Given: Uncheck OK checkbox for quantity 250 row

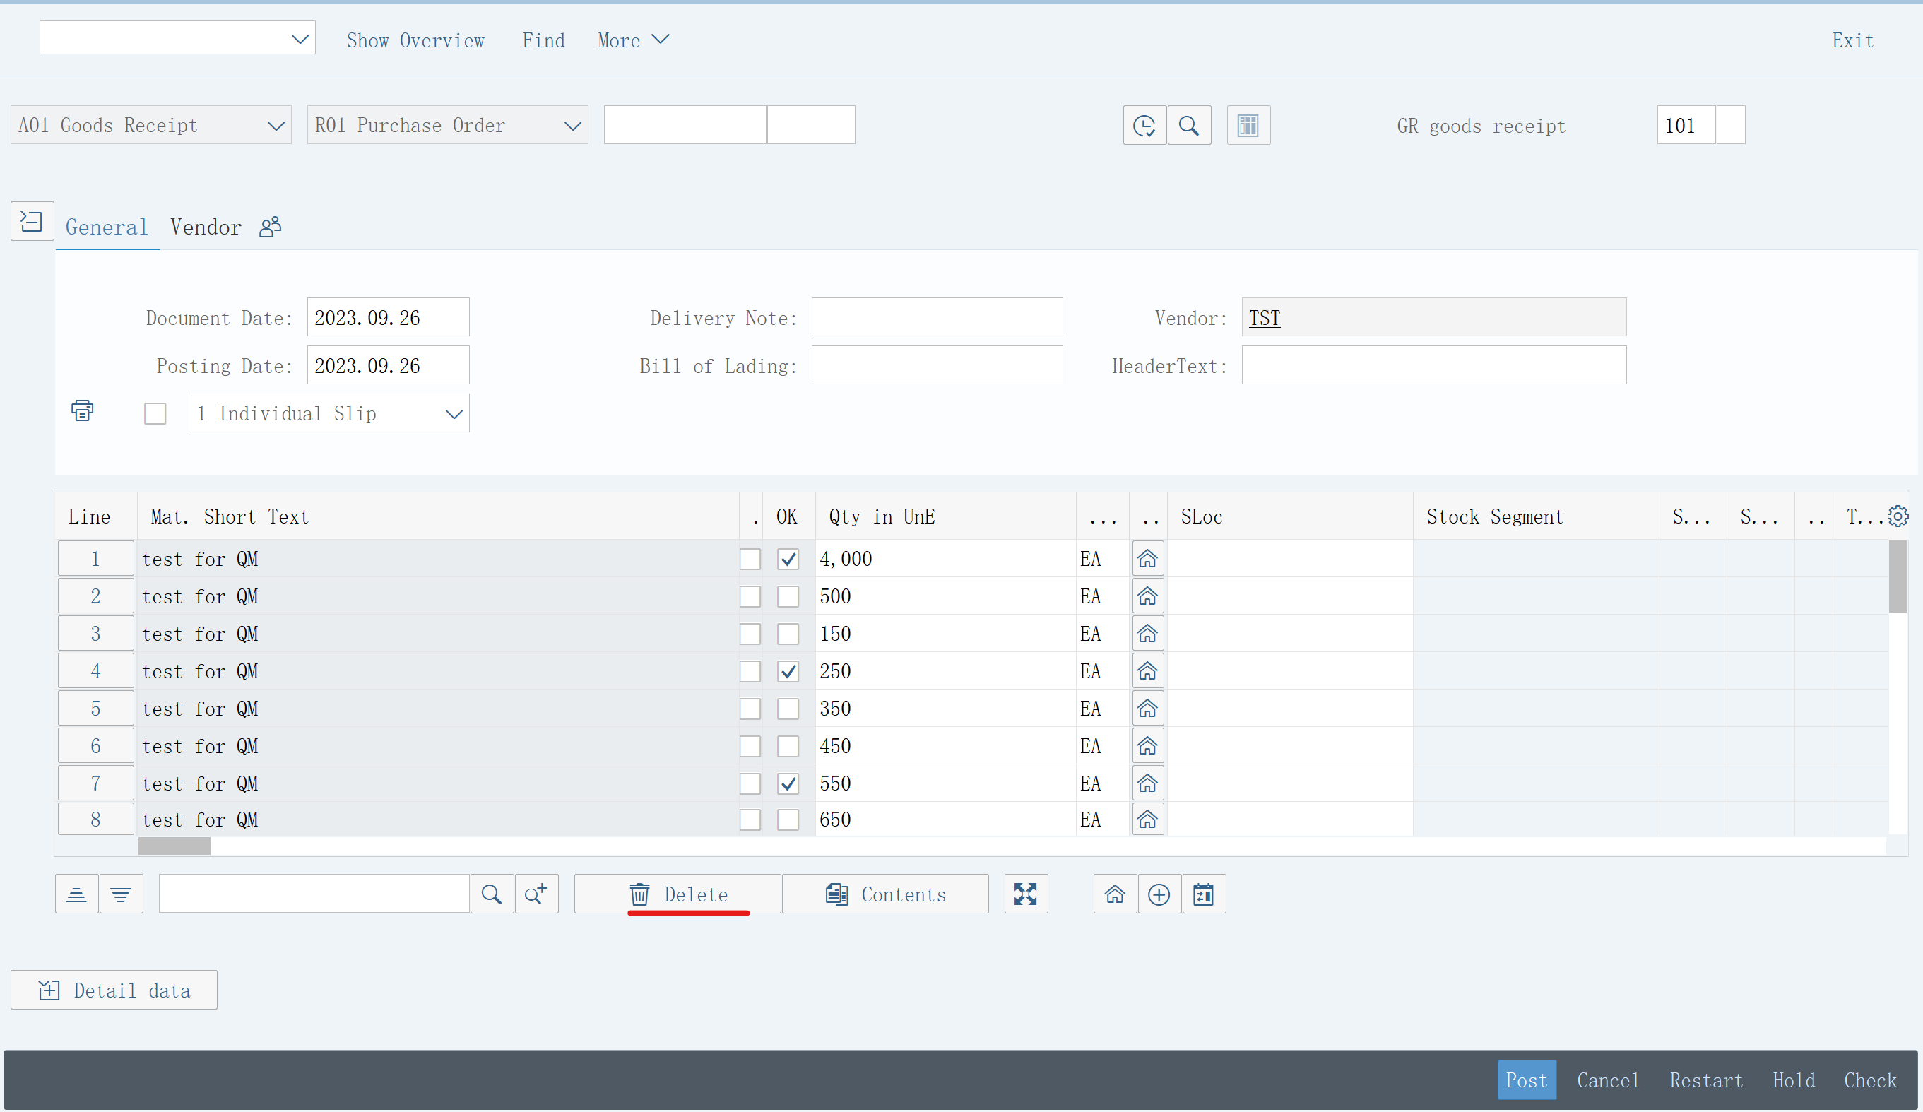Looking at the screenshot, I should pyautogui.click(x=788, y=672).
